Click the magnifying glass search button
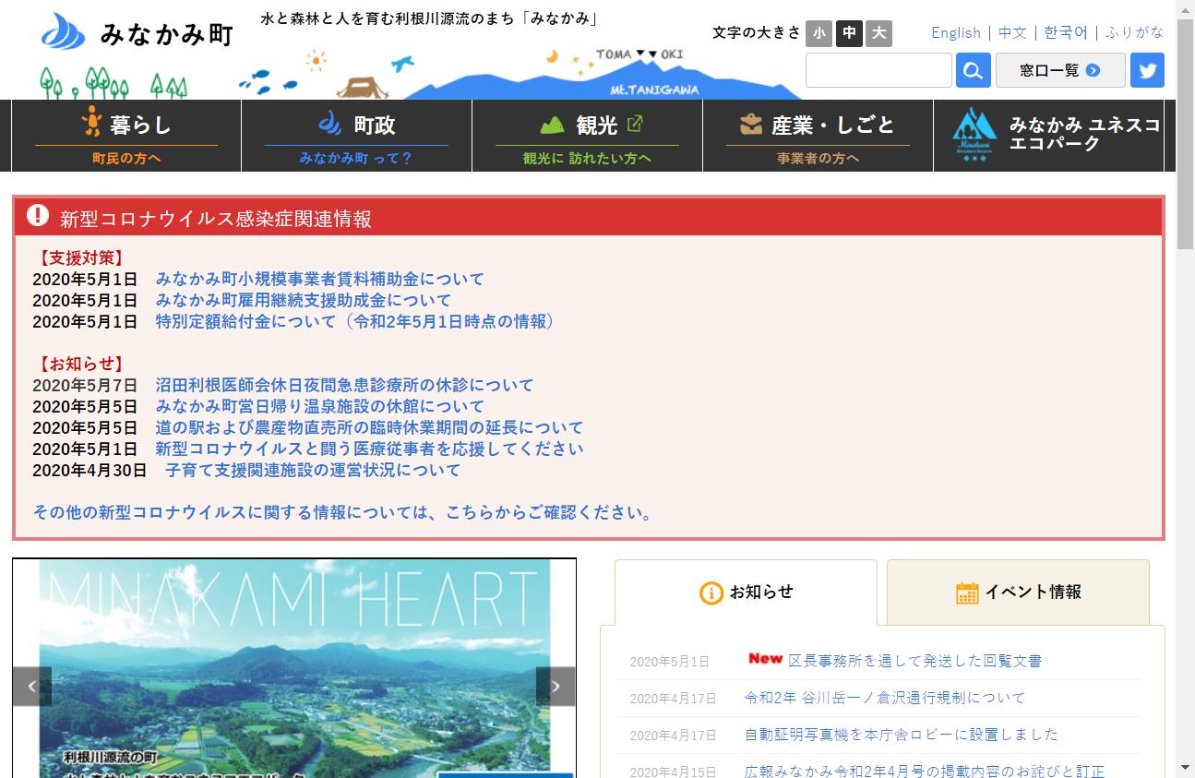Screen dimensions: 1195x778 [973, 70]
